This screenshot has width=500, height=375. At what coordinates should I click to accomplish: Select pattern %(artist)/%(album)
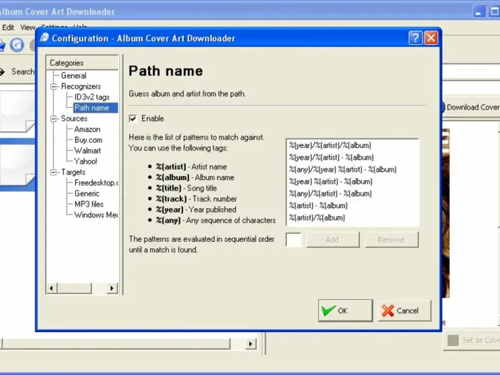317,217
